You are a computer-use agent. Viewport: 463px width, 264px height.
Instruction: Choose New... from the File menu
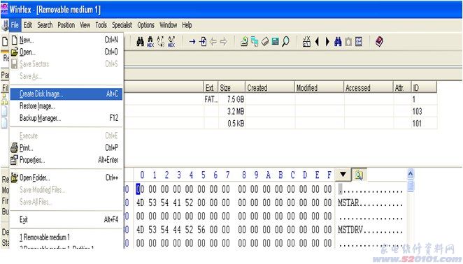(x=66, y=40)
